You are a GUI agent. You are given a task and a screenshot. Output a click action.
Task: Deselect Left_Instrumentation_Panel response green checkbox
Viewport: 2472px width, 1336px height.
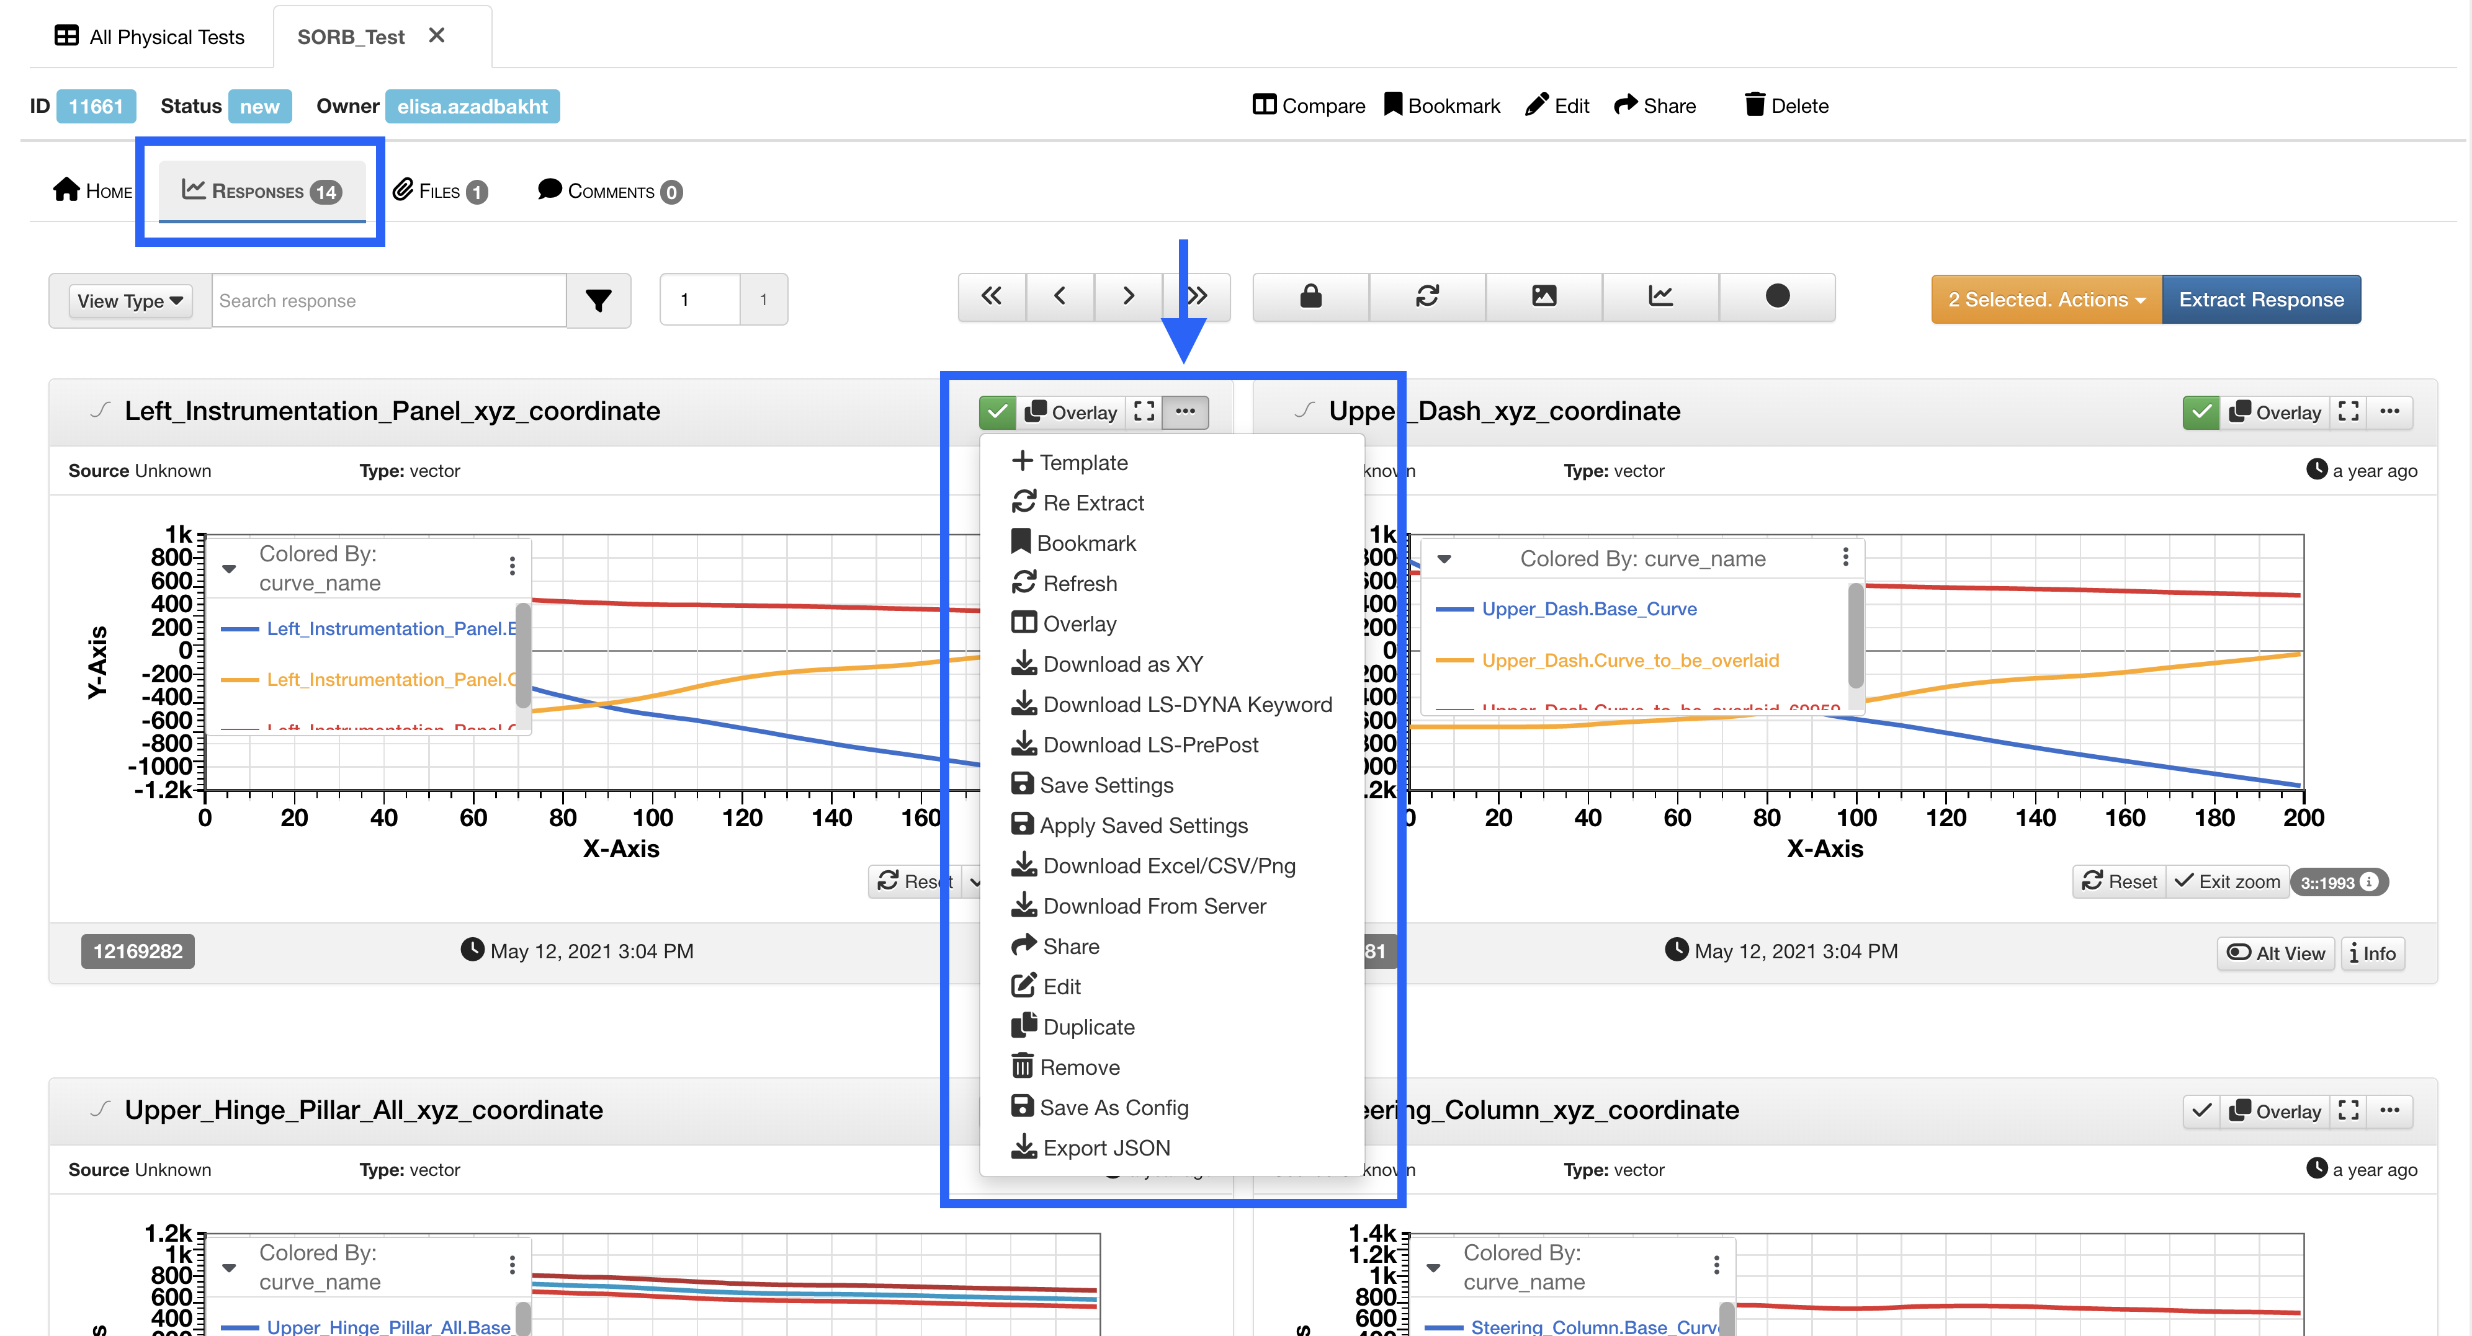point(997,412)
